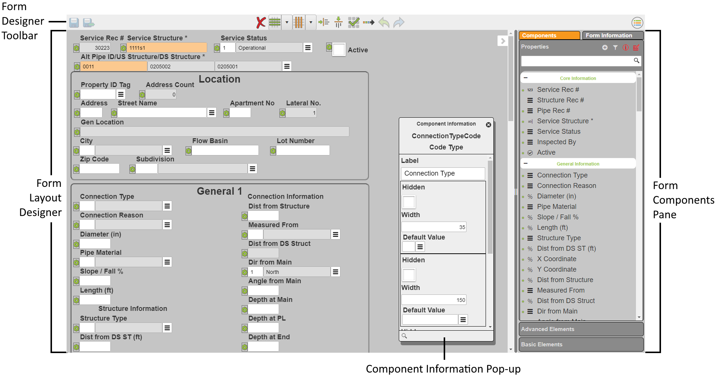The width and height of the screenshot is (716, 377).
Task: Click the add plus icon in Properties
Action: point(605,47)
